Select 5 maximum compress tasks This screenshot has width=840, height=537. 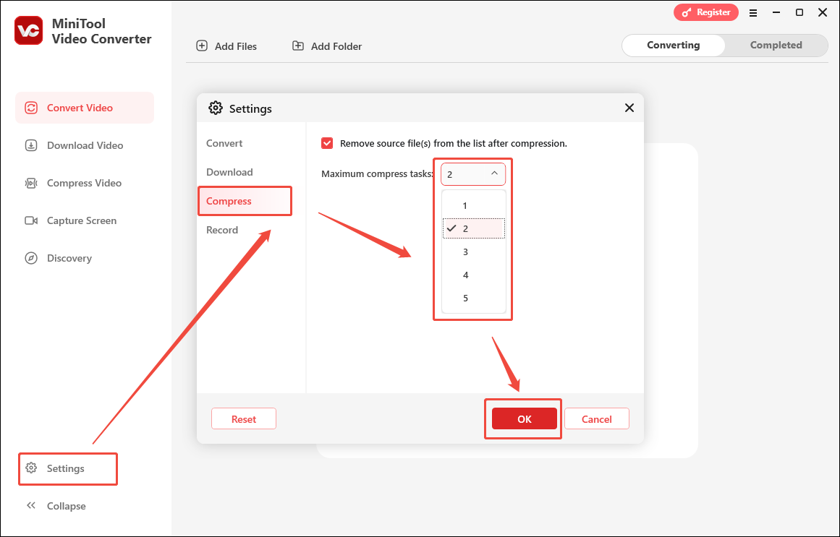pyautogui.click(x=464, y=298)
